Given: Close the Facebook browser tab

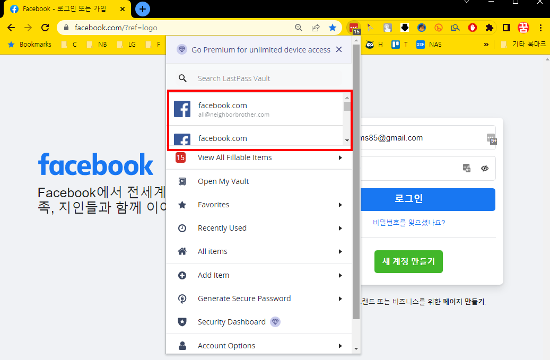Looking at the screenshot, I should coord(123,9).
